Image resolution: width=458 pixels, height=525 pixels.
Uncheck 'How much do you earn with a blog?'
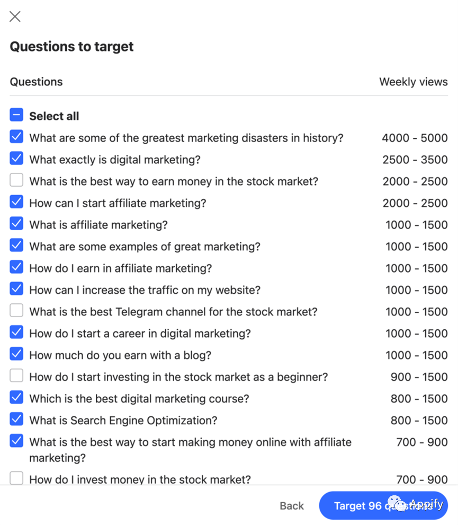point(16,354)
